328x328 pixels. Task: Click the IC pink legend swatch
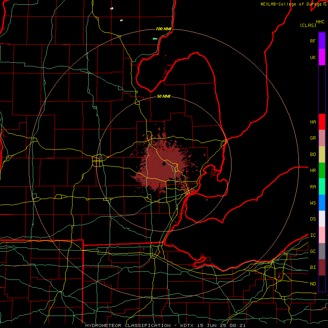pyautogui.click(x=322, y=235)
